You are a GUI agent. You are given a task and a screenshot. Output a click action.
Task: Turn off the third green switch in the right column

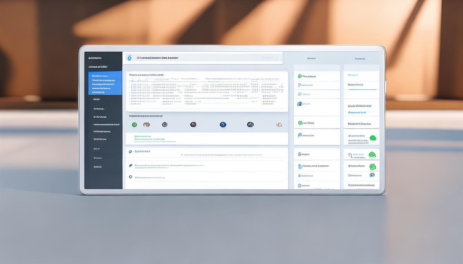coord(372,167)
